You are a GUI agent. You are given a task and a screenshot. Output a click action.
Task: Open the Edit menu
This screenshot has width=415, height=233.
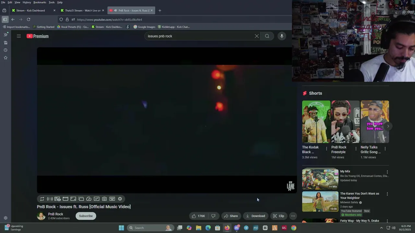(10, 2)
